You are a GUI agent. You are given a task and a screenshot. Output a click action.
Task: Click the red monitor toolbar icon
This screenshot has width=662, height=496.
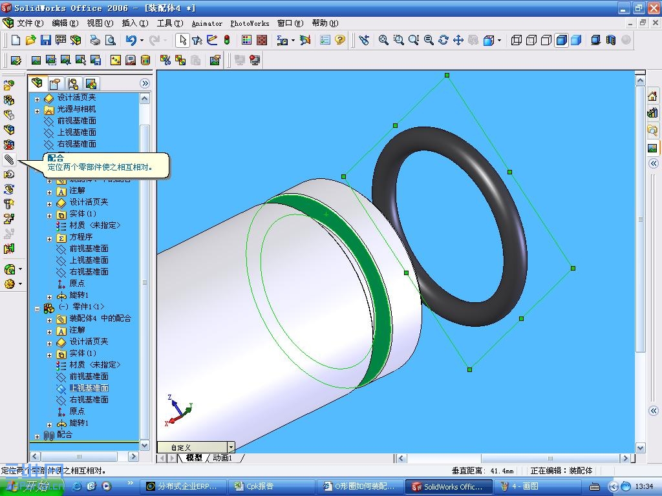255,60
